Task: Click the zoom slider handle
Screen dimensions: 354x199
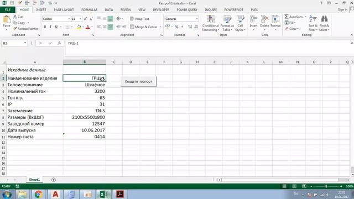Action: (x=326, y=186)
